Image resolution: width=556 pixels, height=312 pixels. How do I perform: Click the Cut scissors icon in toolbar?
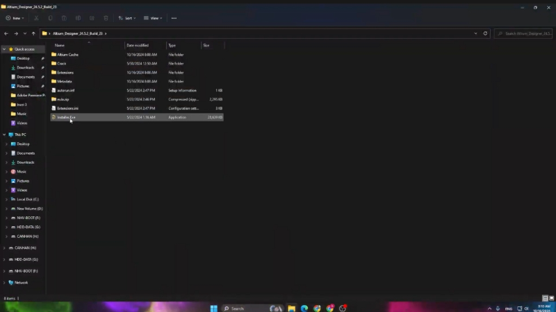(x=36, y=18)
